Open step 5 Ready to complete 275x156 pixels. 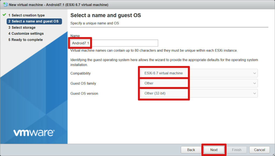tap(26, 40)
